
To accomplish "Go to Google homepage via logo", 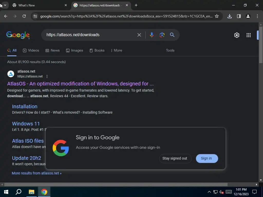I will 18,35.
